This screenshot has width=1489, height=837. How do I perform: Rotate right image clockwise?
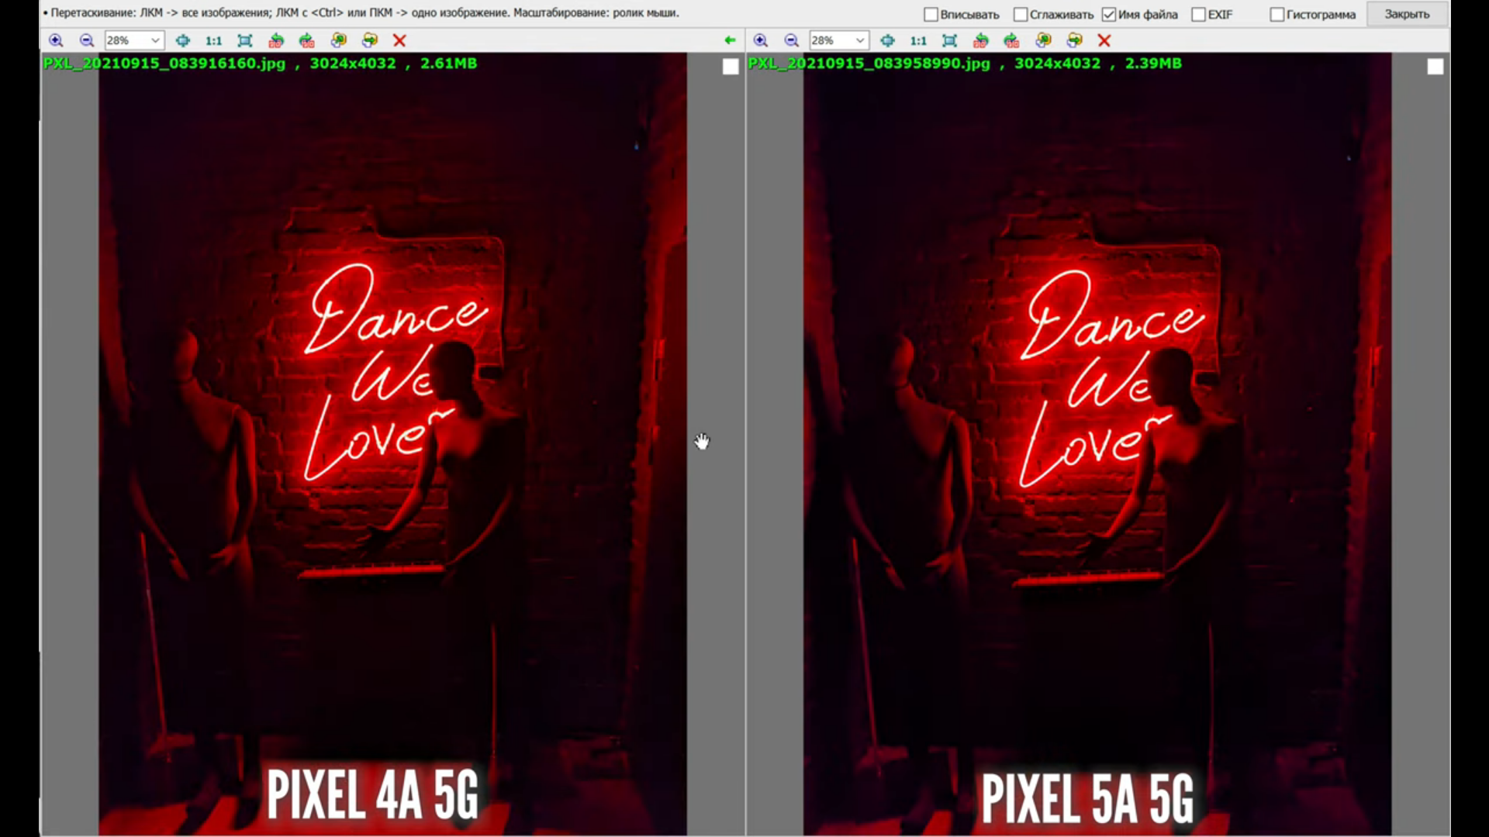click(1011, 40)
